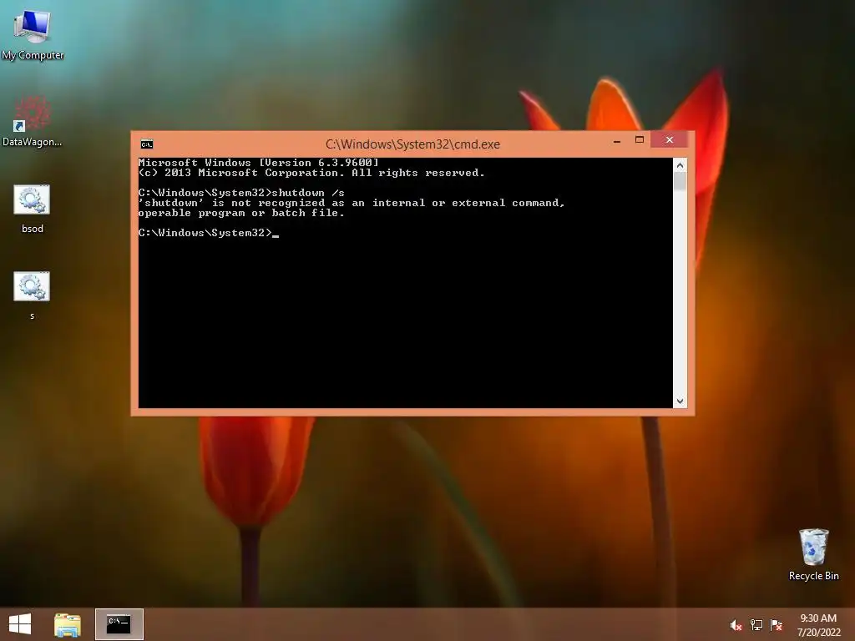Click the muted volume tray icon
The height and width of the screenshot is (641, 855).
(x=736, y=625)
